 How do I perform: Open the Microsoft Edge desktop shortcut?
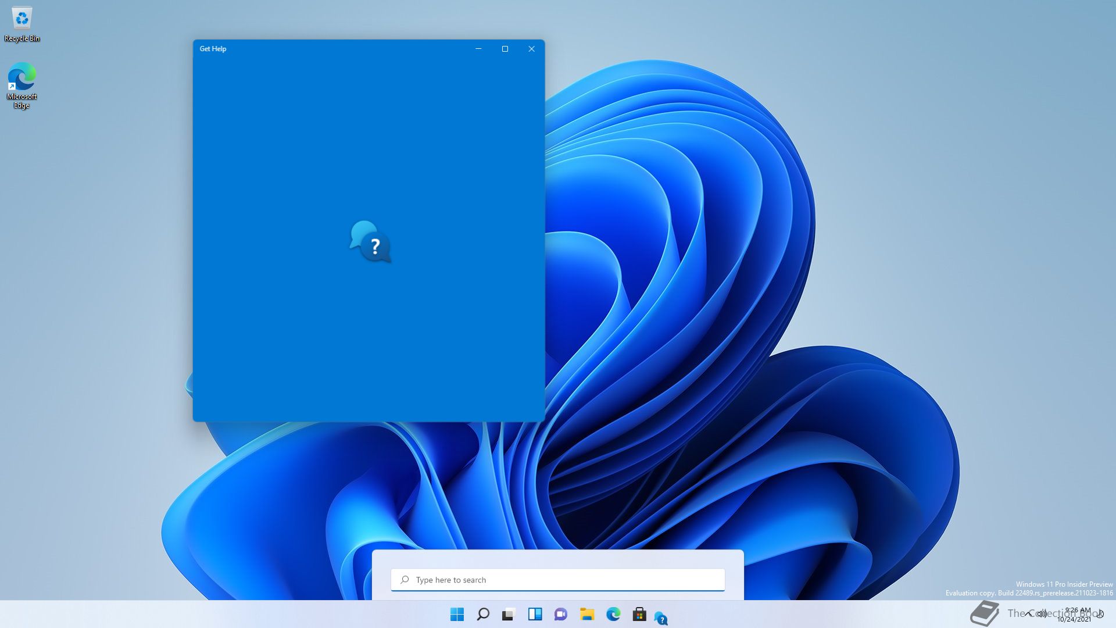coord(22,85)
